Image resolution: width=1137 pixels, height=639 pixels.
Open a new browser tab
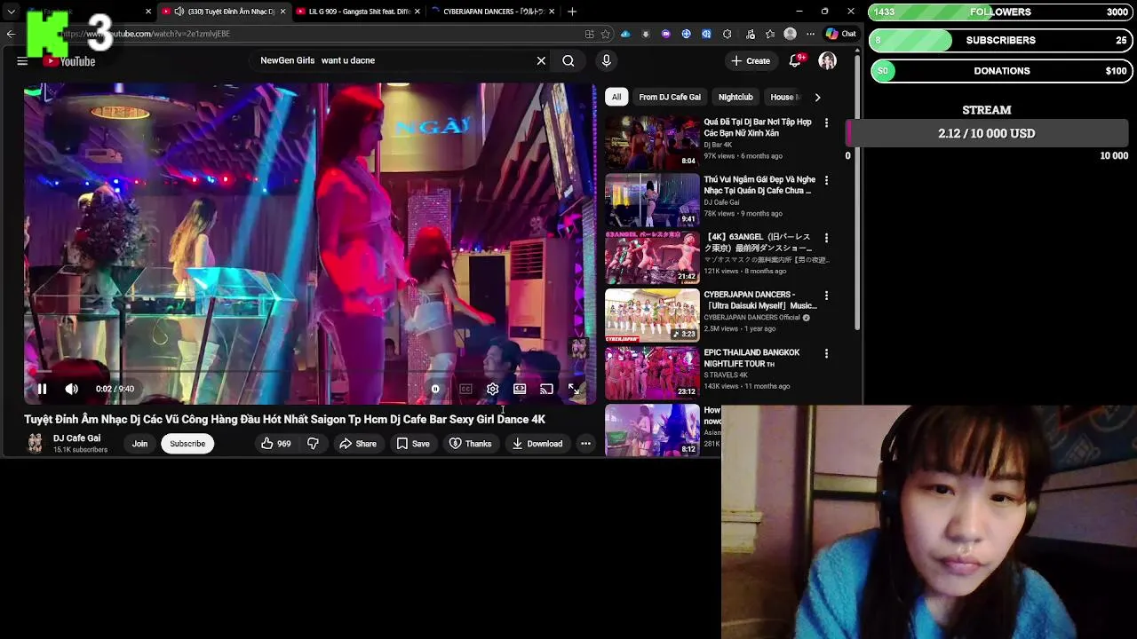572,12
